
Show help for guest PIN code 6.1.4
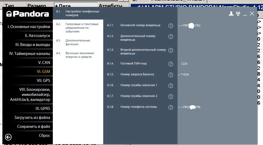171,64
